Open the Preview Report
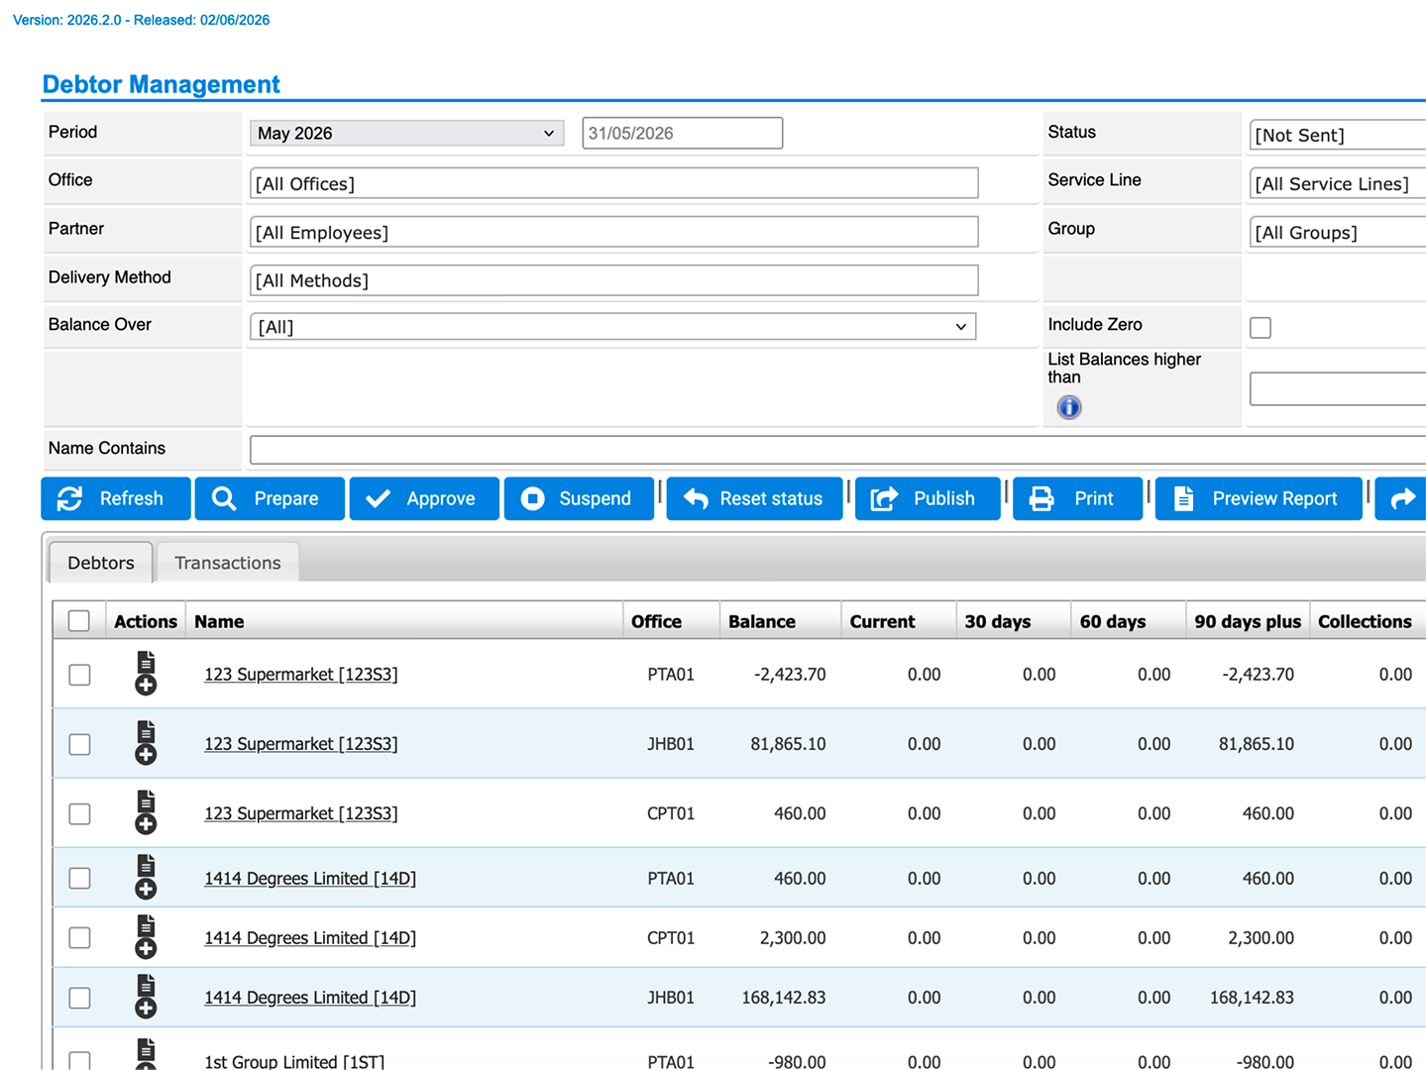Viewport: 1426px width, 1070px height. coord(1260,498)
